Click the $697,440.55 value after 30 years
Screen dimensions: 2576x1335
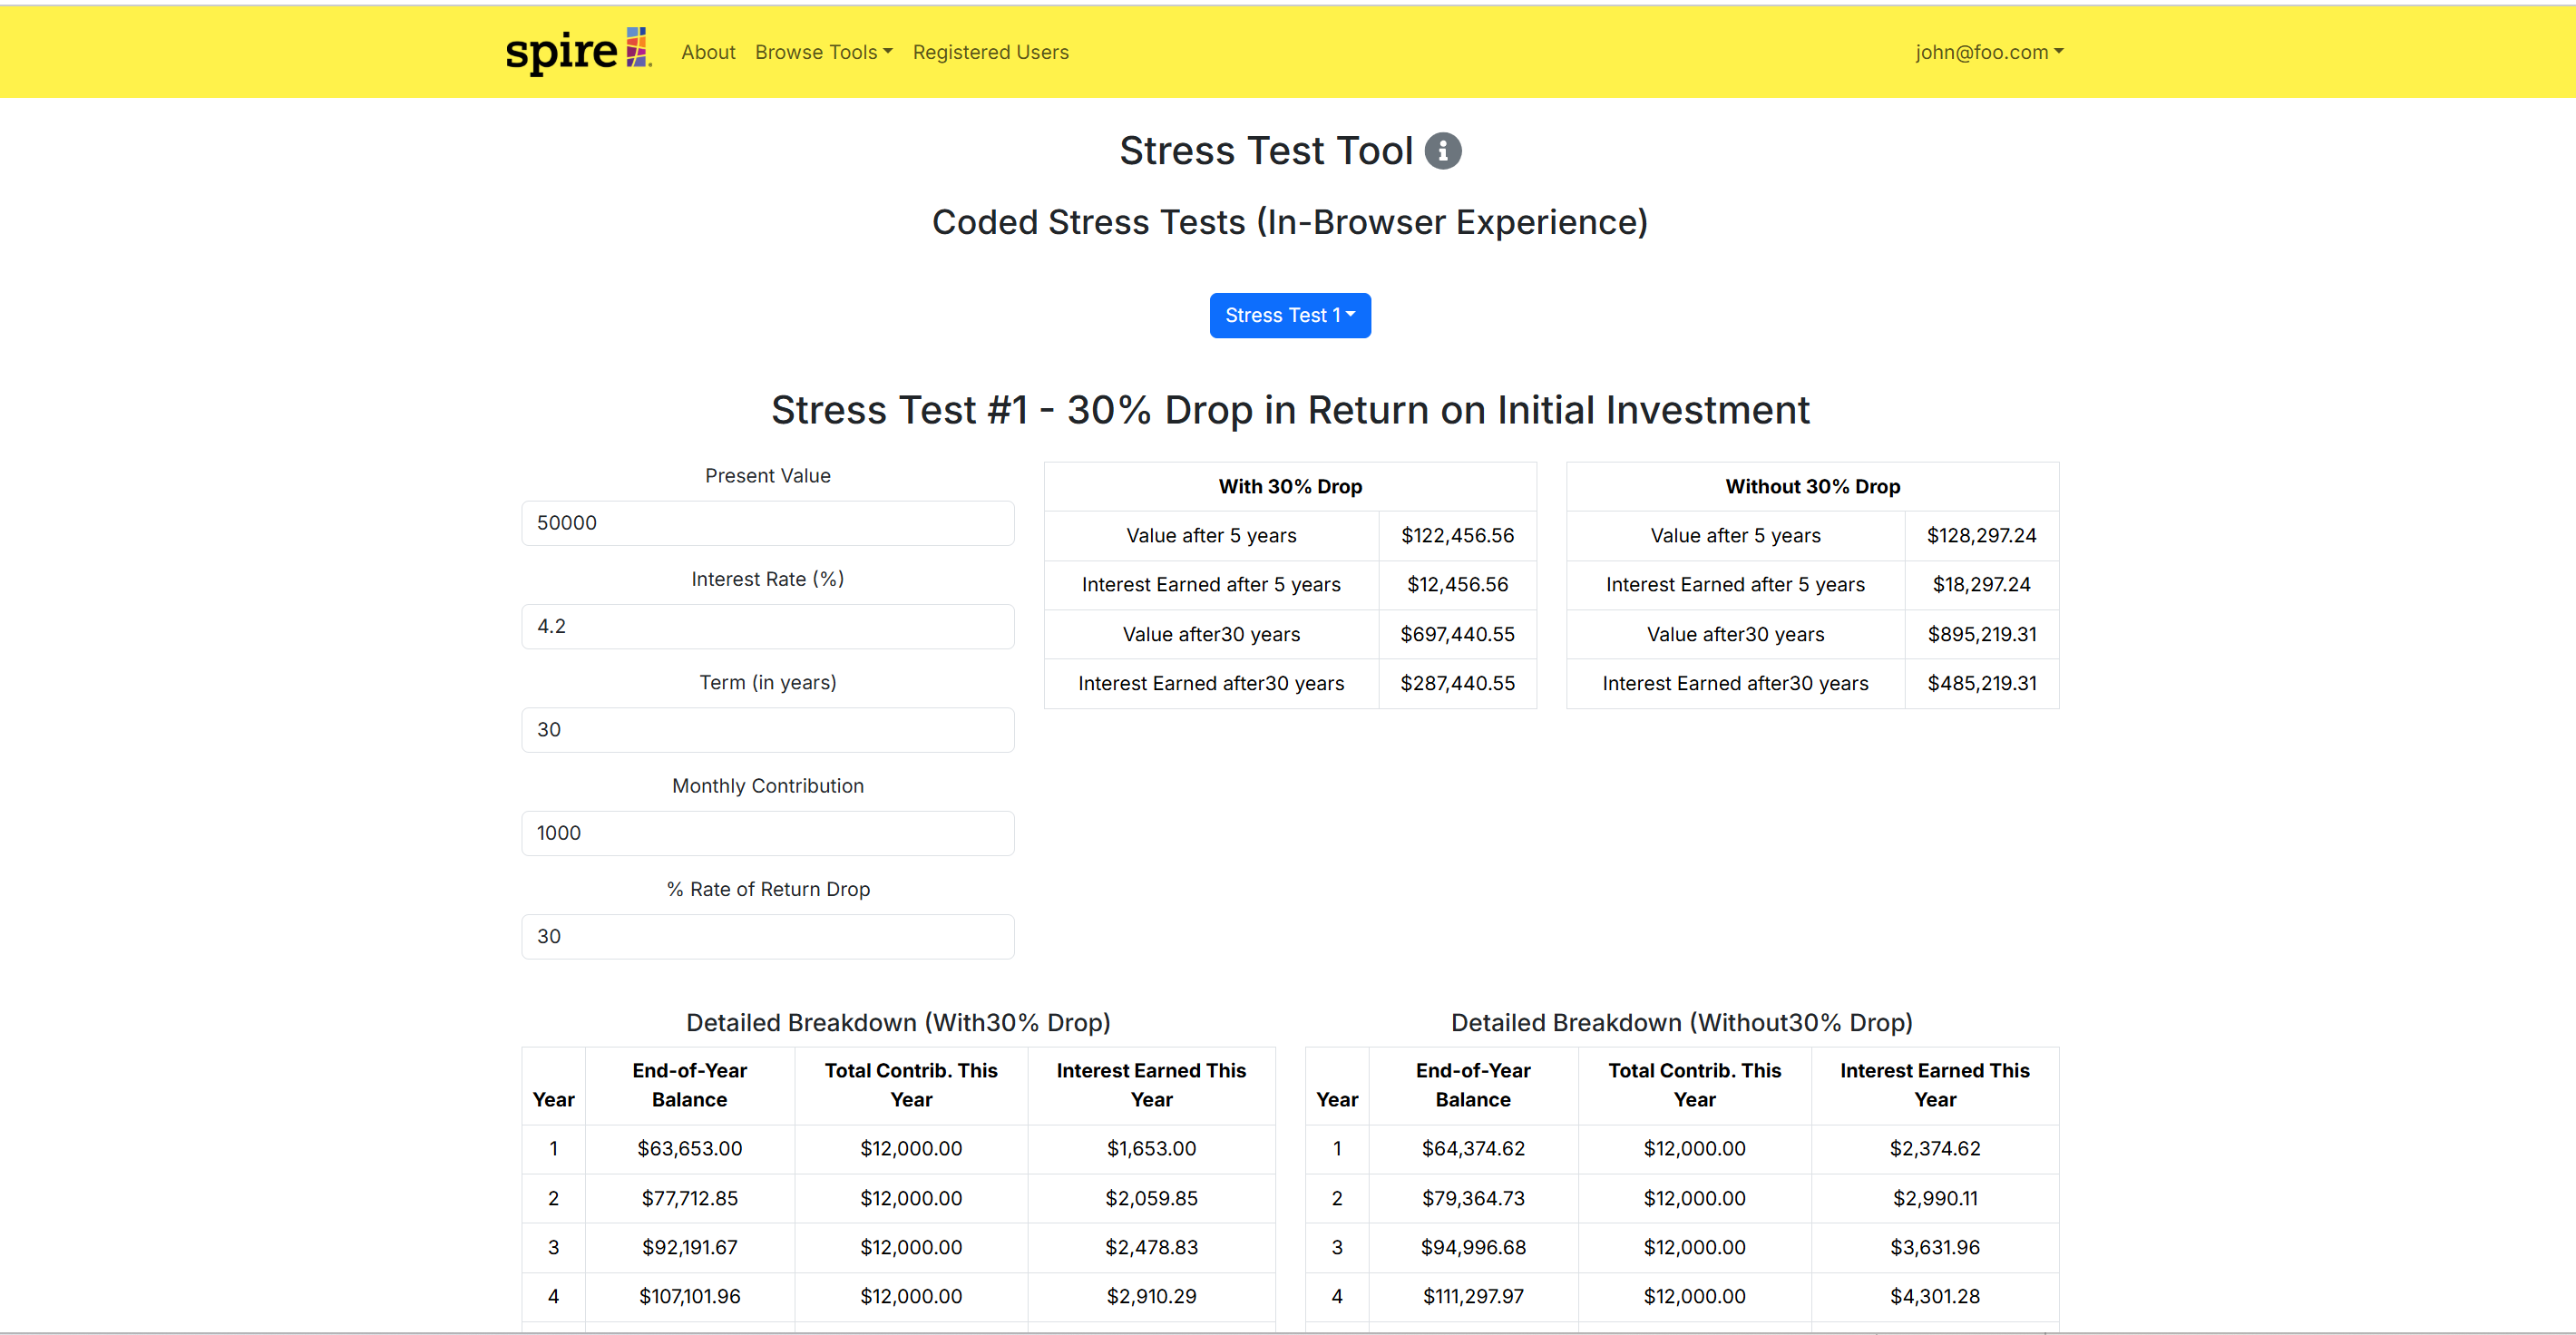tap(1457, 634)
